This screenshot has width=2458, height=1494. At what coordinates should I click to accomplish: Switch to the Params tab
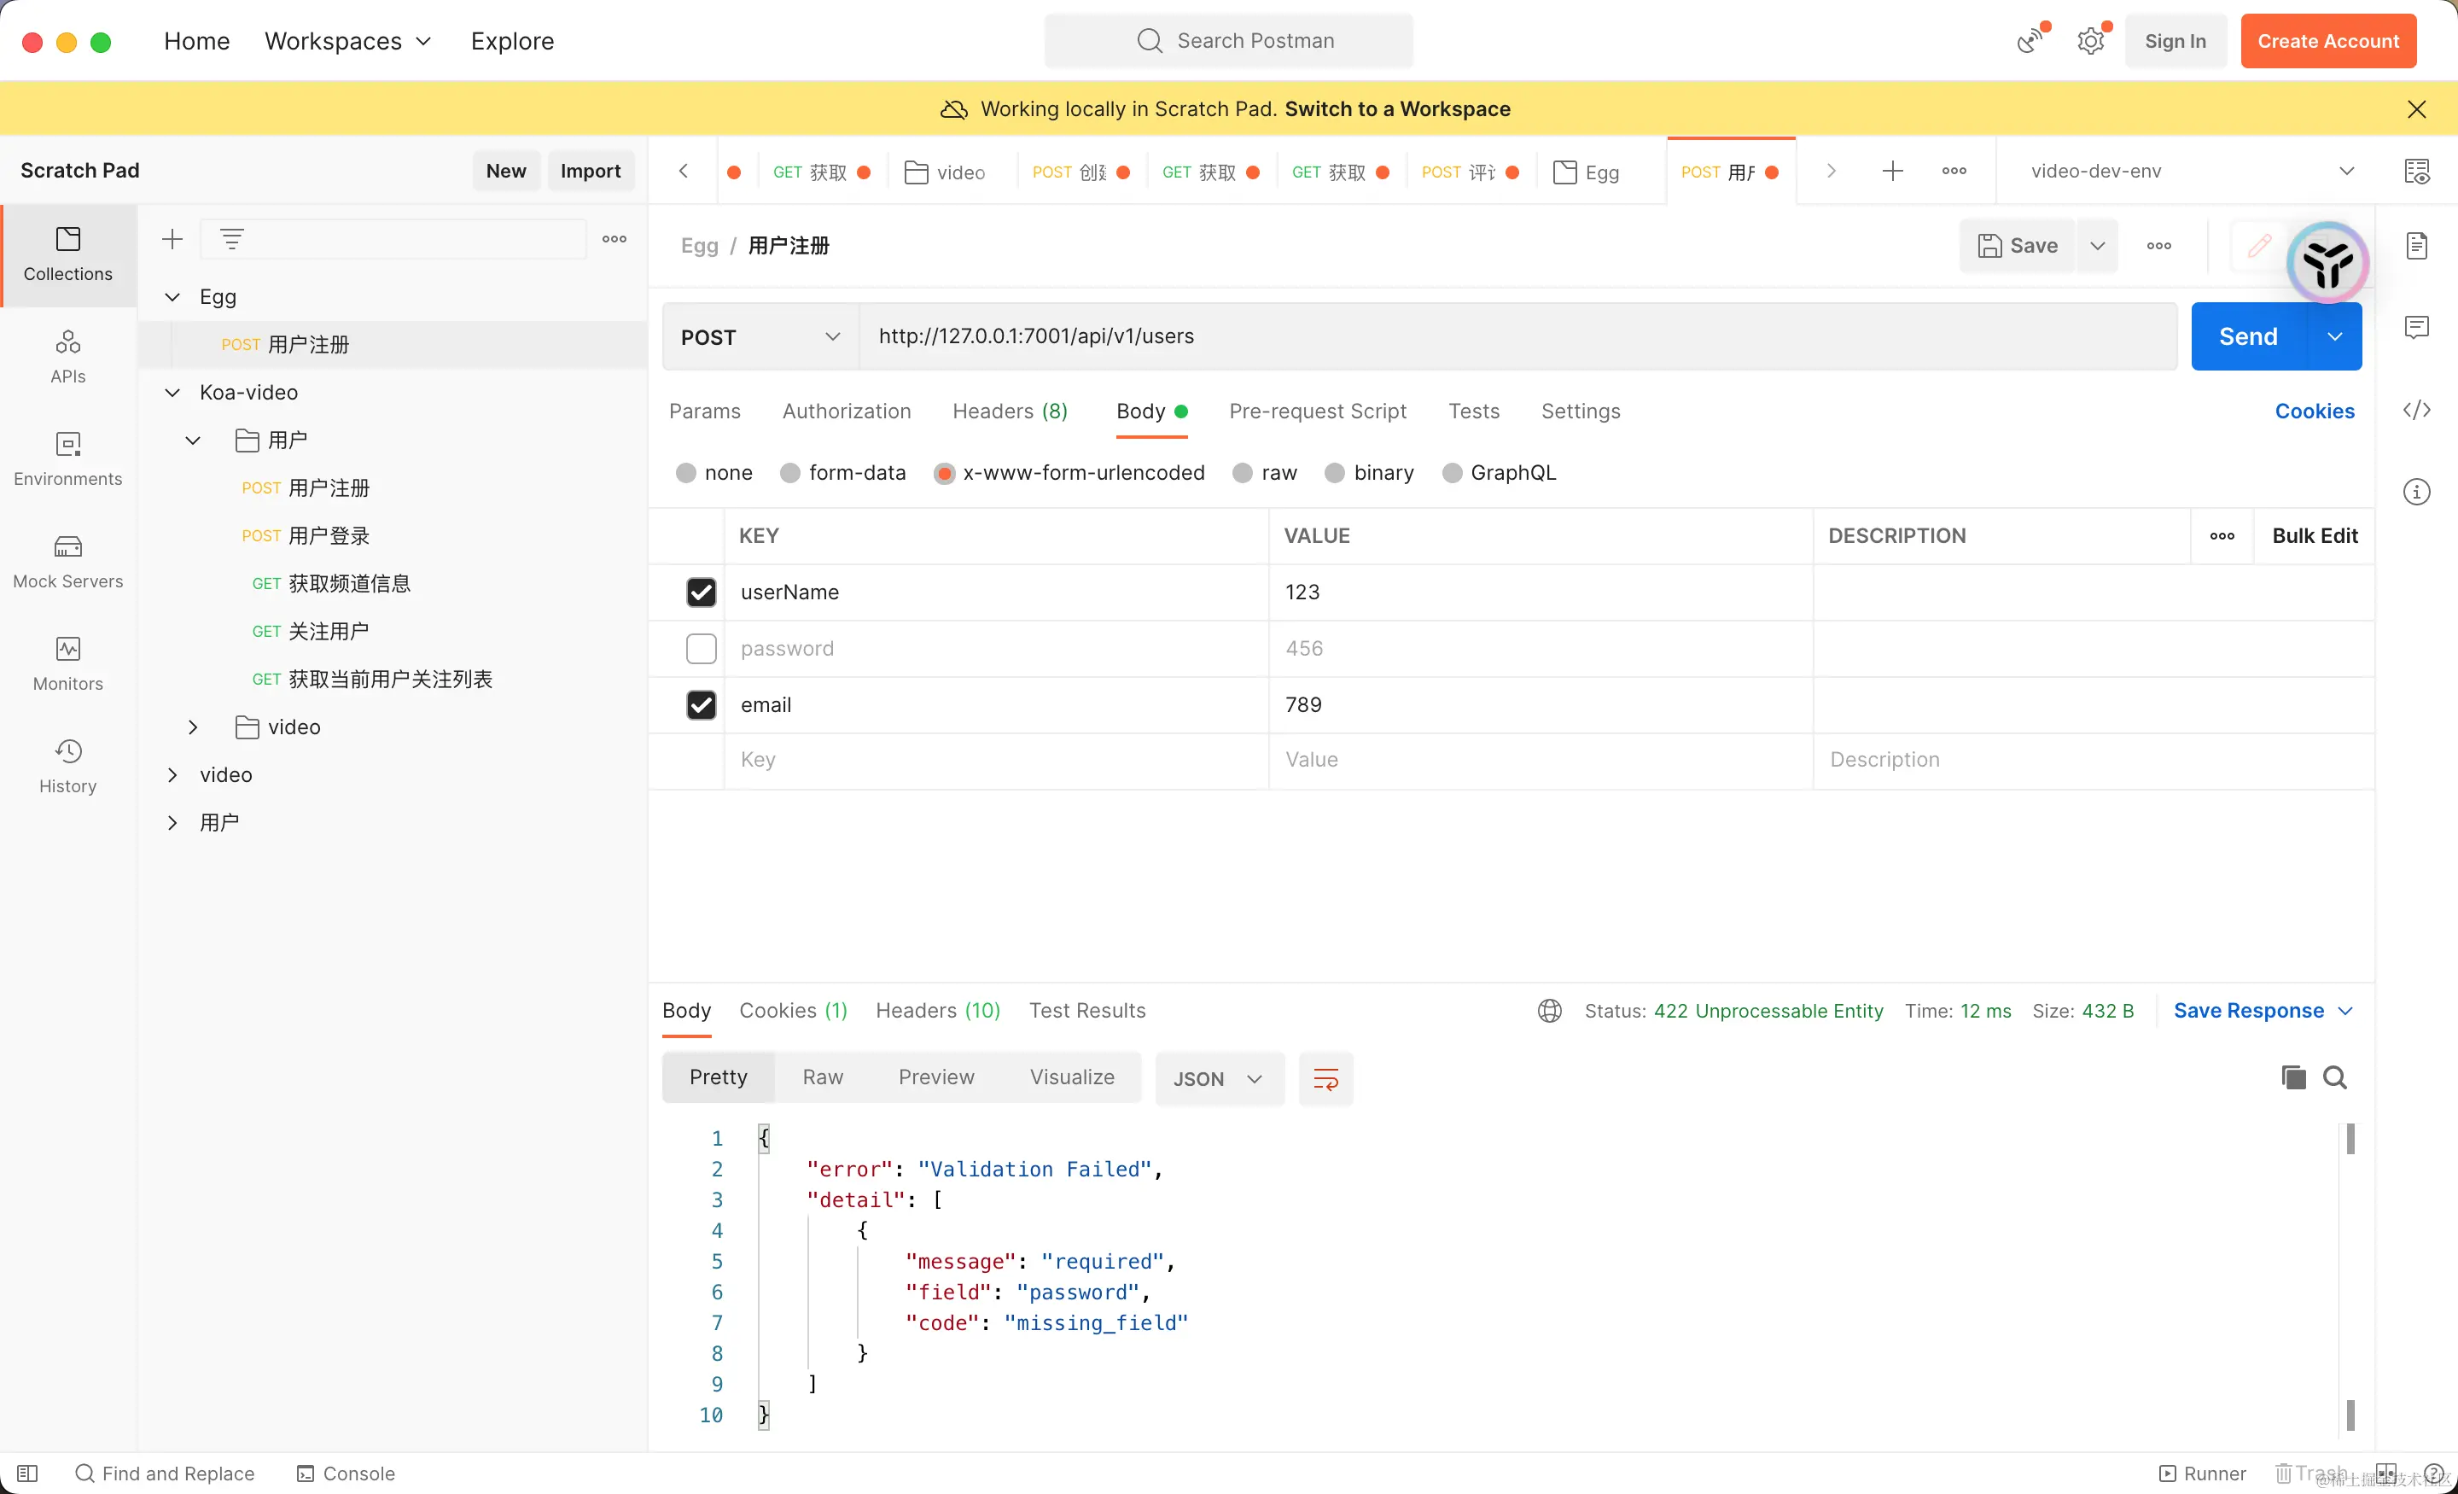[704, 411]
